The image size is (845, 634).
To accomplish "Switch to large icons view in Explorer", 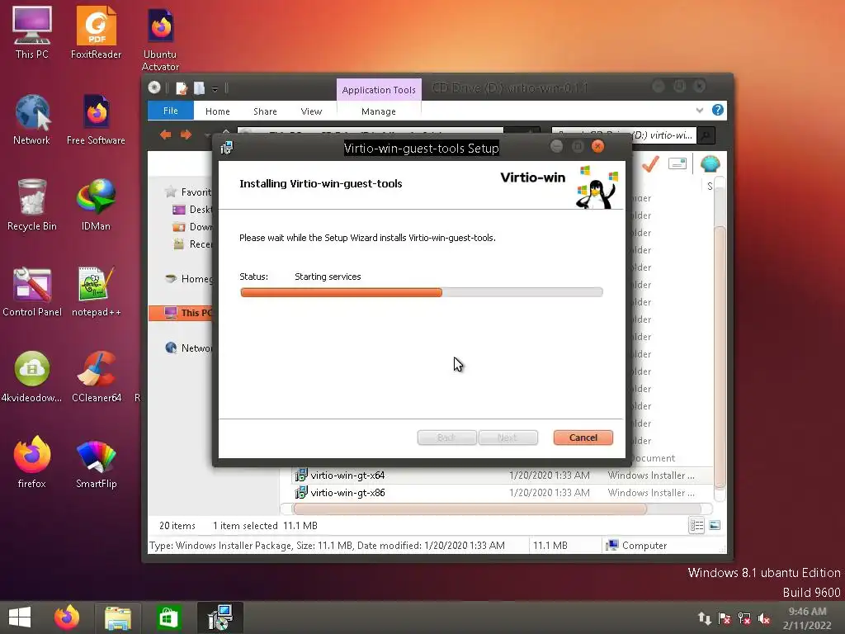I will click(x=715, y=525).
